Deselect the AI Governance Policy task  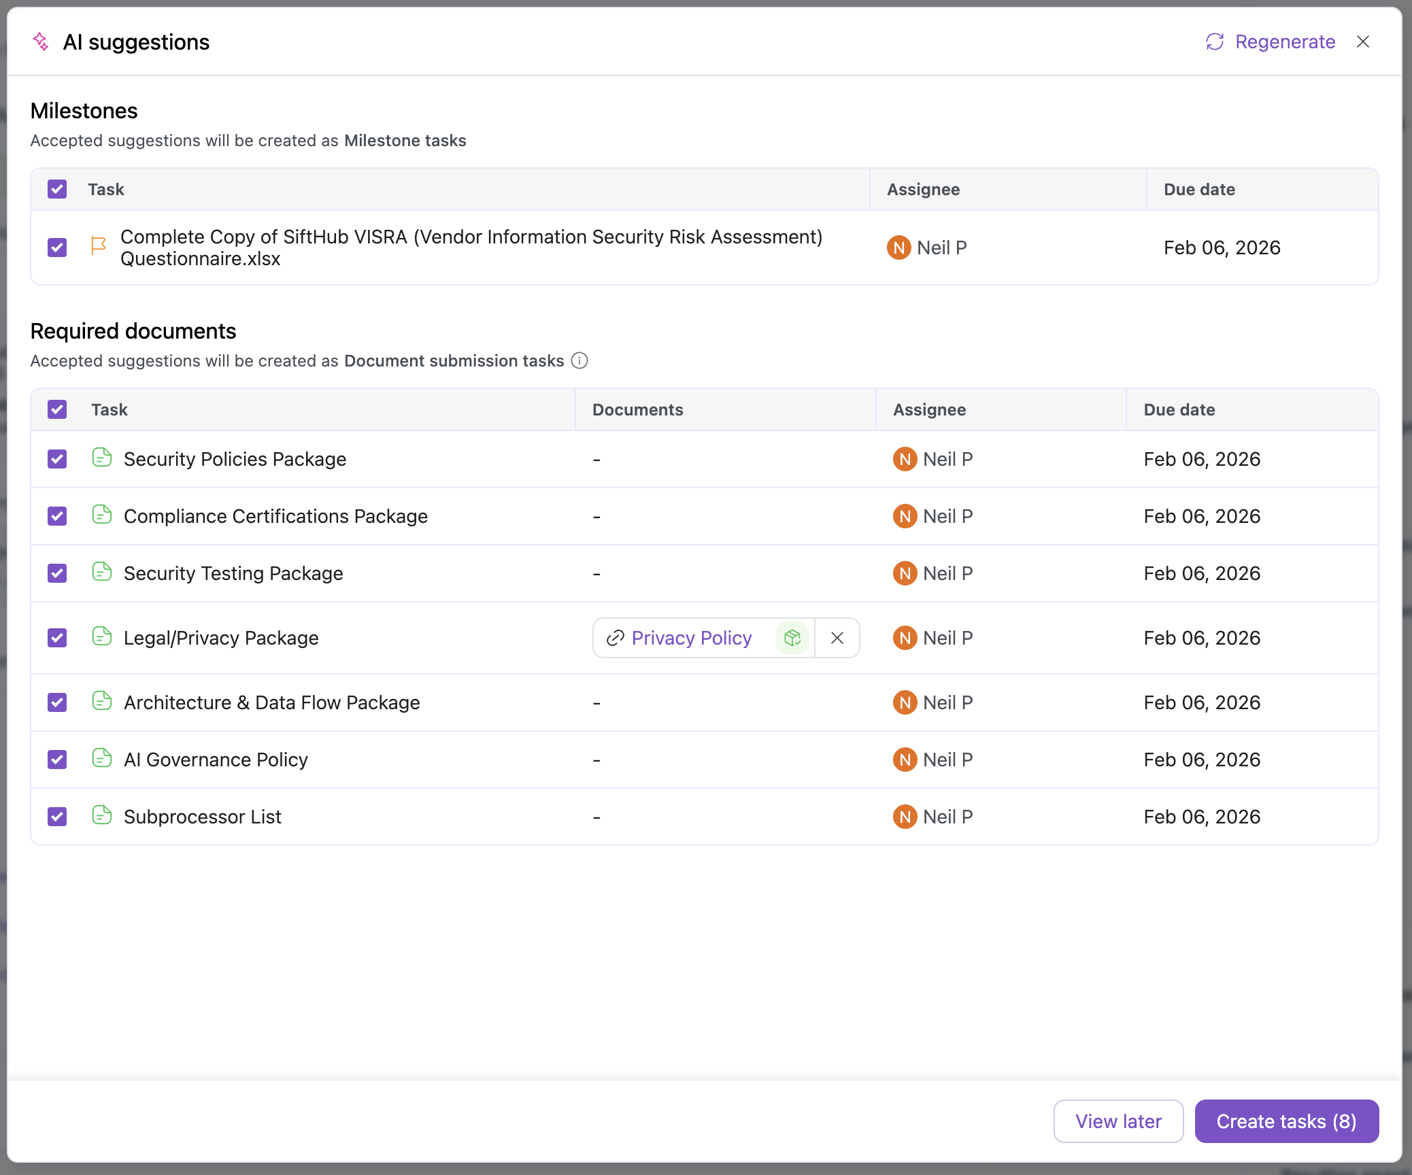pyautogui.click(x=57, y=760)
